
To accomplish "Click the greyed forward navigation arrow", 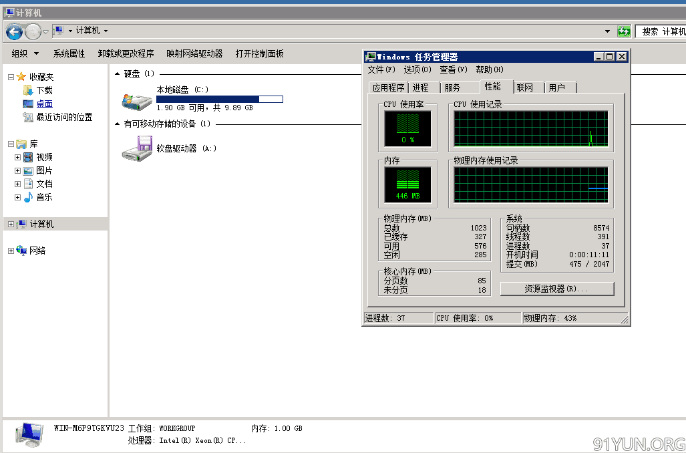I will 33,31.
